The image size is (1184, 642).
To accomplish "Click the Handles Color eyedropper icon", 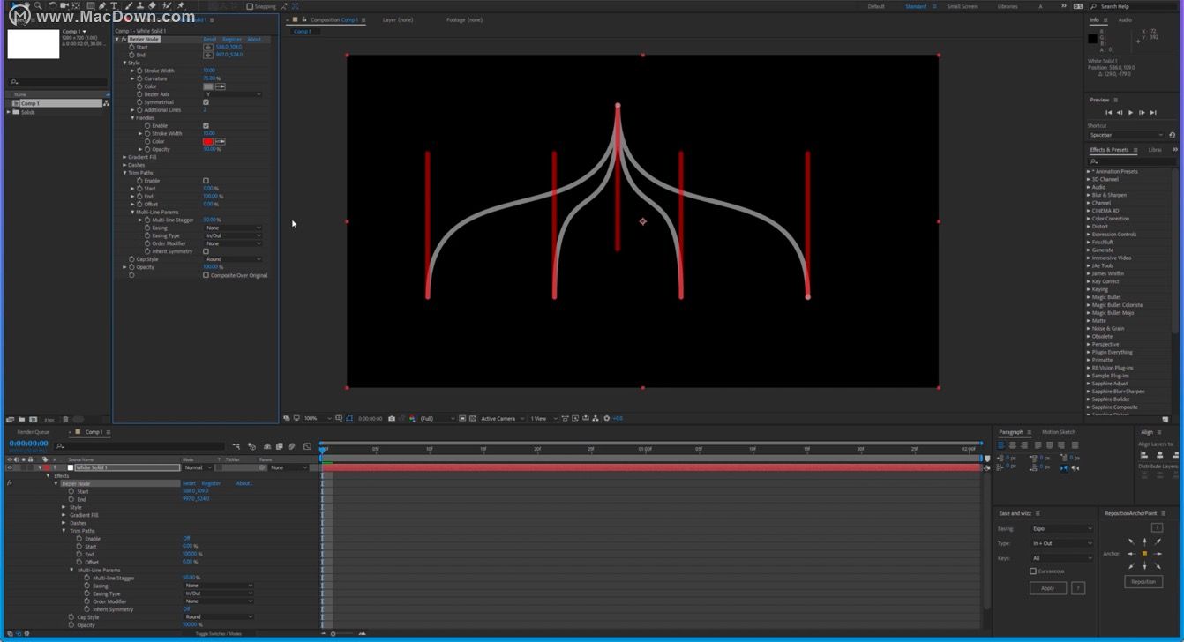I will click(221, 141).
